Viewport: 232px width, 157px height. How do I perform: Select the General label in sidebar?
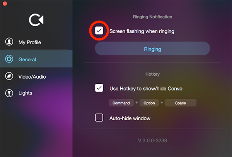pos(27,59)
